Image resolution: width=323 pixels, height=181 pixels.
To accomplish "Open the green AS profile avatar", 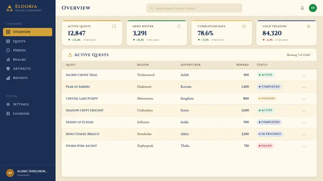I will (313, 8).
